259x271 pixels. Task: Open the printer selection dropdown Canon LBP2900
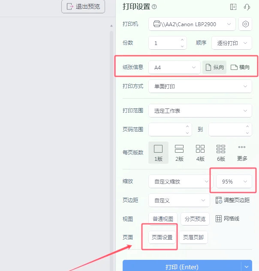[x=192, y=24]
